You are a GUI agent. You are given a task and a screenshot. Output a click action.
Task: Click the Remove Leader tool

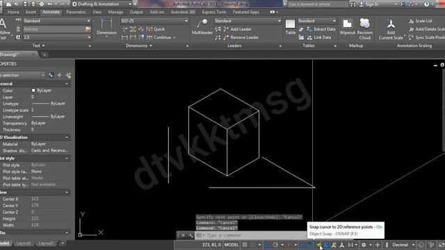pyautogui.click(x=241, y=37)
